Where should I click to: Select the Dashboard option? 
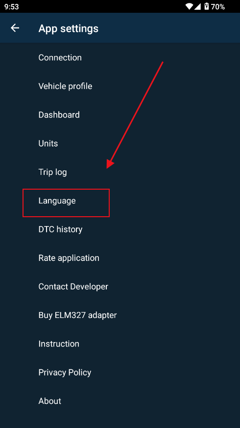coord(120,115)
